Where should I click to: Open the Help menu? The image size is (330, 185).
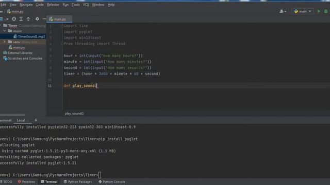[111, 5]
